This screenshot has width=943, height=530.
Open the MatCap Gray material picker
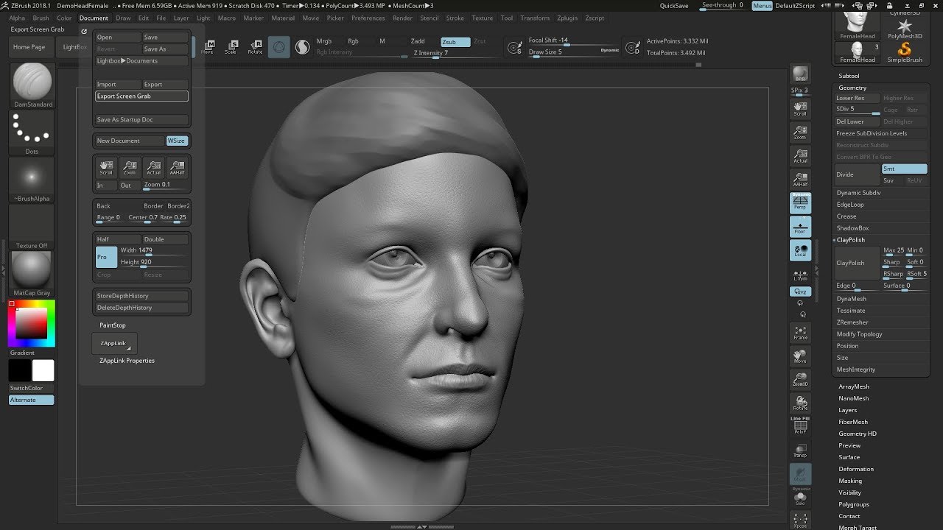[32, 270]
